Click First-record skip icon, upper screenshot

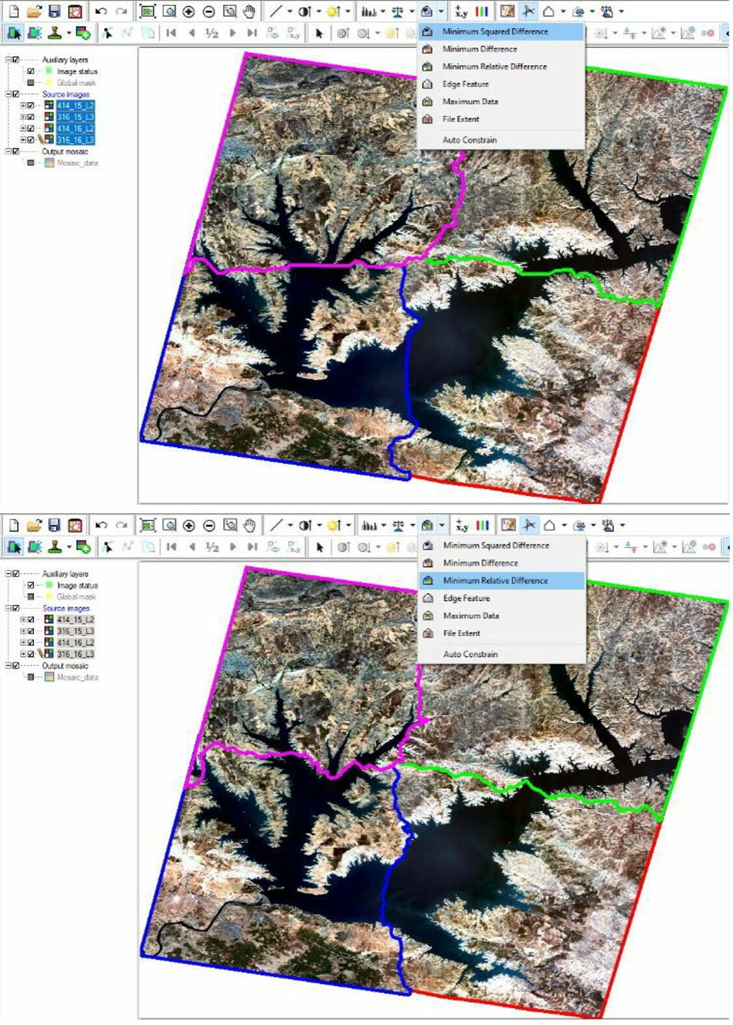(172, 33)
